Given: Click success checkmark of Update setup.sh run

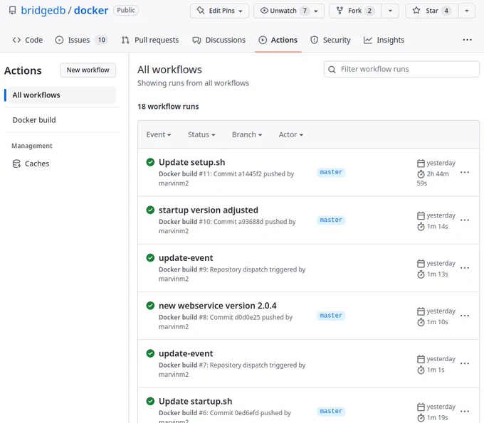Looking at the screenshot, I should click(150, 162).
